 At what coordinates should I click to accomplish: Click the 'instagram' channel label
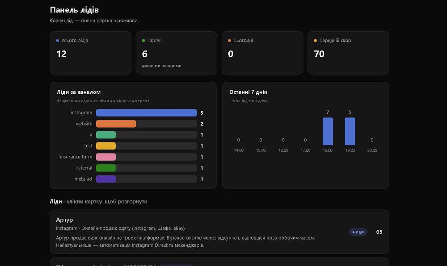[81, 112]
